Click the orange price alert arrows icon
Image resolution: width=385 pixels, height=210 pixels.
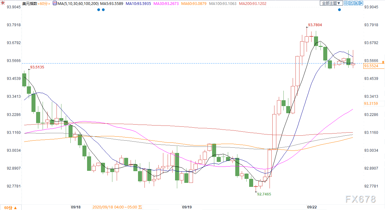tap(383, 62)
